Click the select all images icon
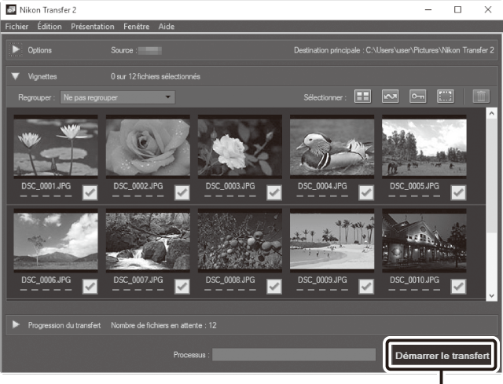 [362, 96]
